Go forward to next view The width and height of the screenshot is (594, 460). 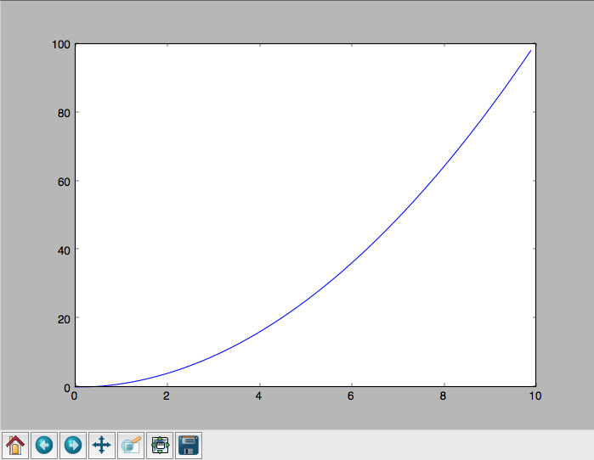[x=73, y=445]
